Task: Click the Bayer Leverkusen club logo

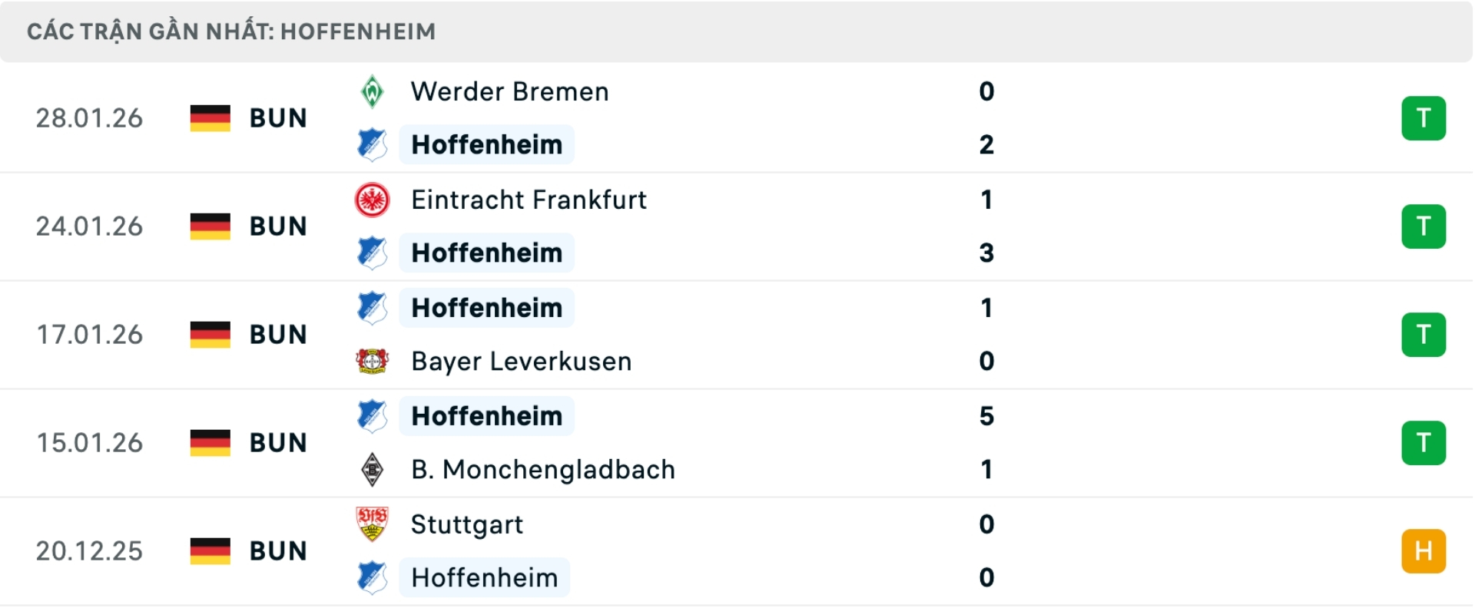Action: (x=373, y=362)
